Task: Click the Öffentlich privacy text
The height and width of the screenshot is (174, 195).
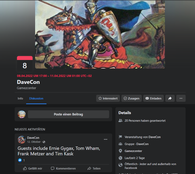Action: point(150,166)
